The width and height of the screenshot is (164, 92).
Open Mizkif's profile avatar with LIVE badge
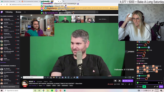(25, 84)
